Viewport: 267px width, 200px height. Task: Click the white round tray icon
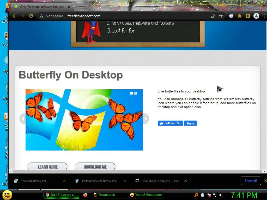coord(202,195)
